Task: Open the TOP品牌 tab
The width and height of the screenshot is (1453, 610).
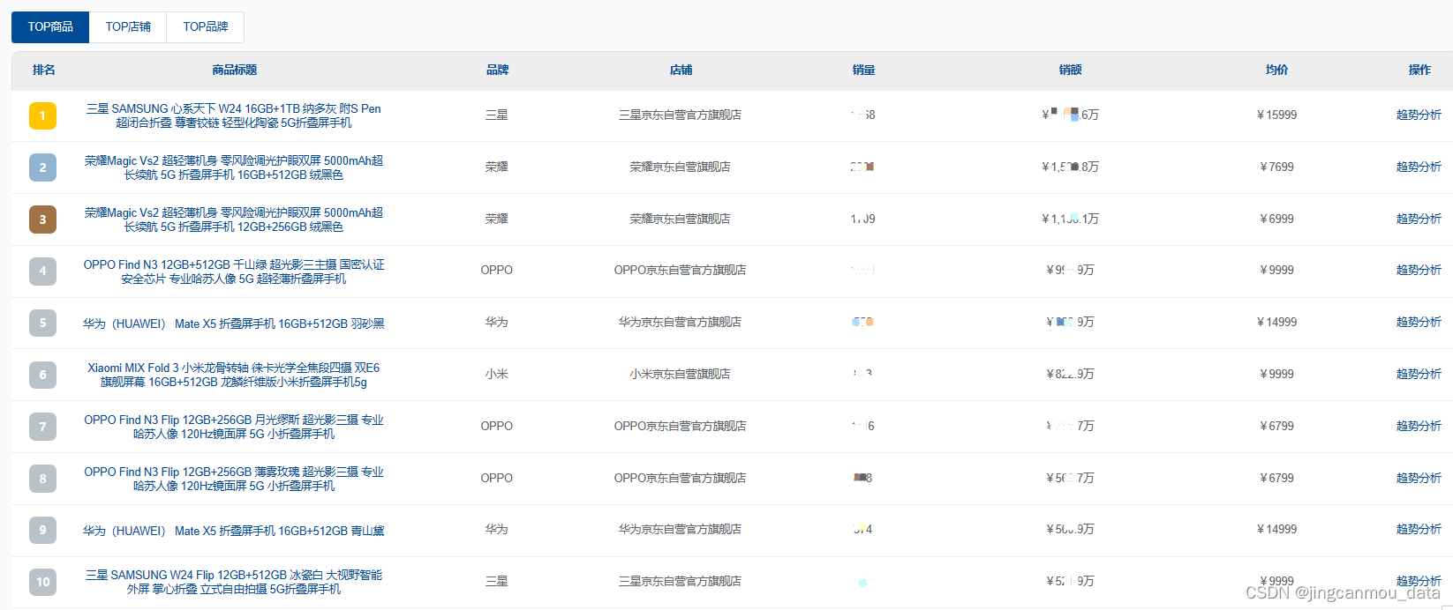Action: pyautogui.click(x=206, y=27)
